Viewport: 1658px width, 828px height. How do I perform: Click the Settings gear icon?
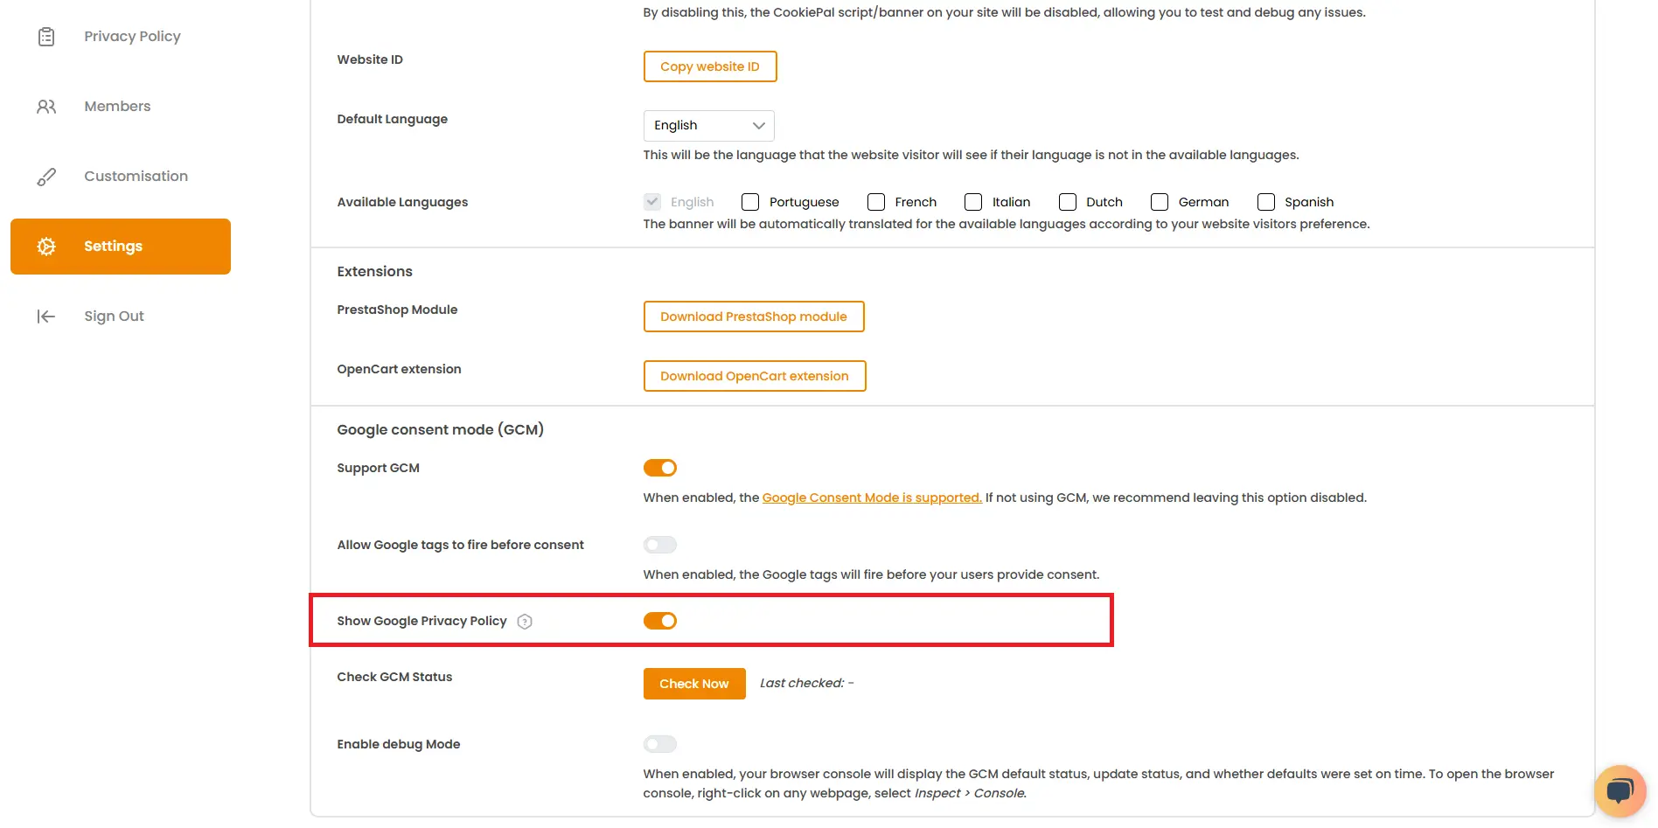[45, 246]
